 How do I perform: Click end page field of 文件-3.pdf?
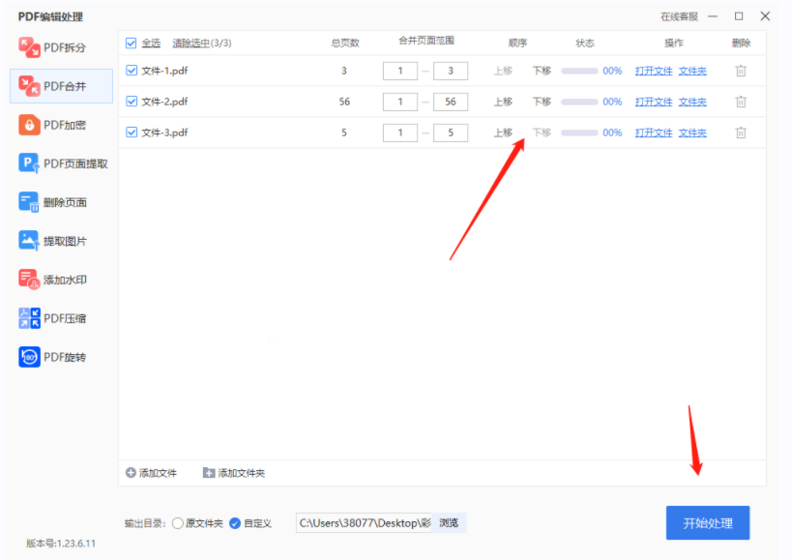click(x=451, y=133)
